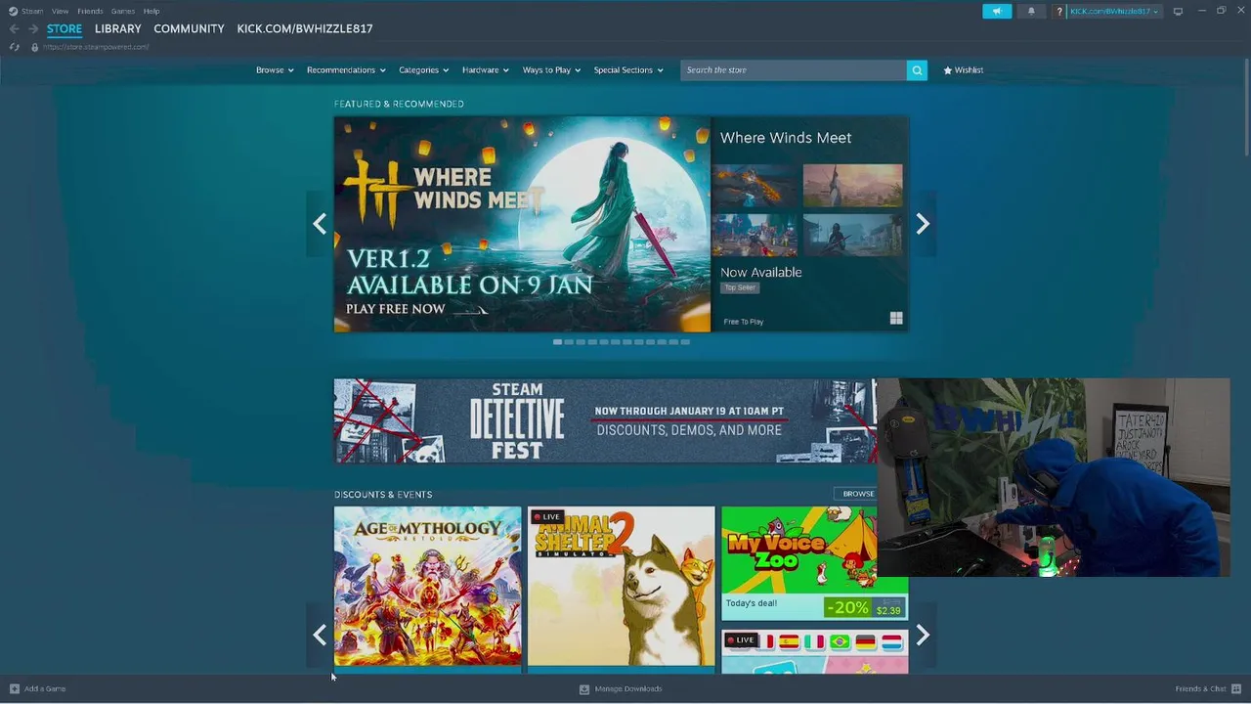The width and height of the screenshot is (1251, 704).
Task: Click the Add a Game plus icon
Action: 14,688
